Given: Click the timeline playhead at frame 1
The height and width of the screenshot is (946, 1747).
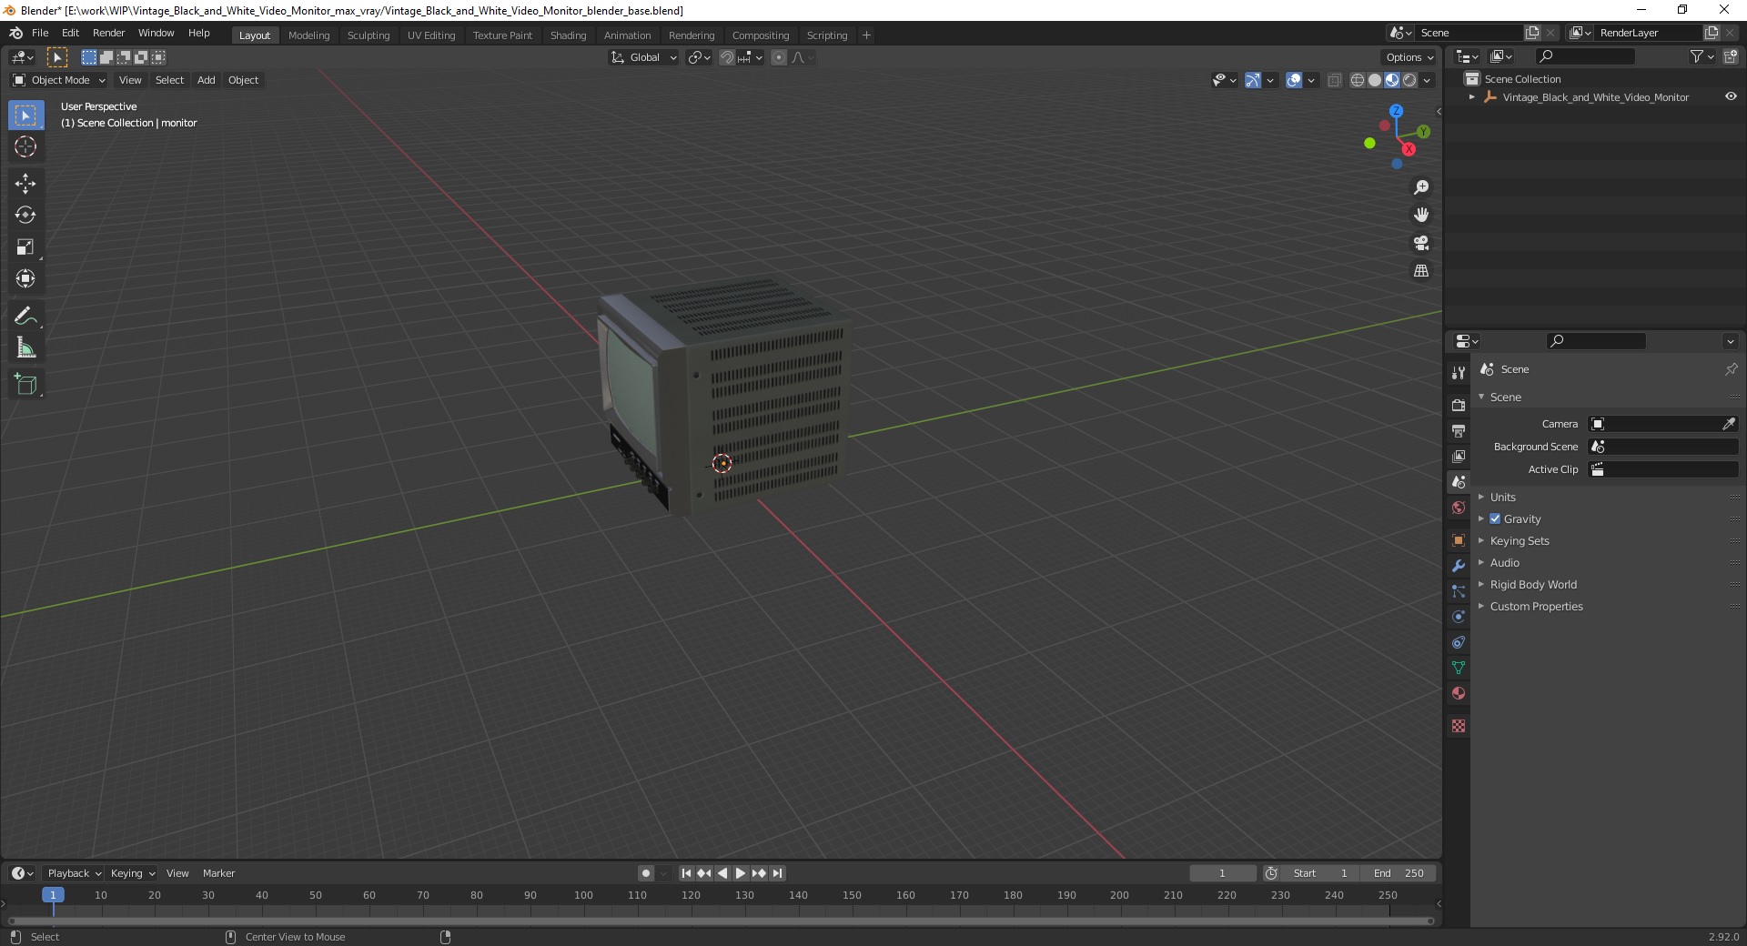Looking at the screenshot, I should click(x=53, y=895).
